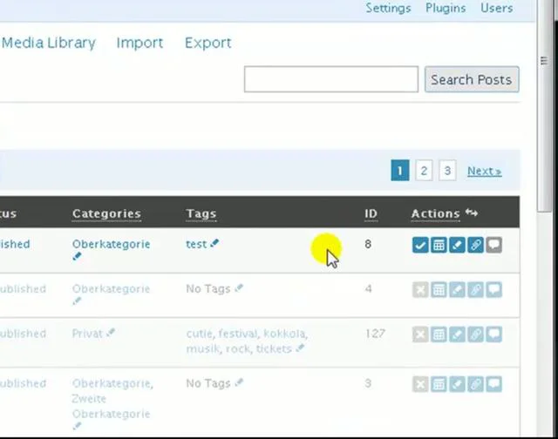558x439 pixels.
Task: Click ID value 127
Action: click(375, 334)
